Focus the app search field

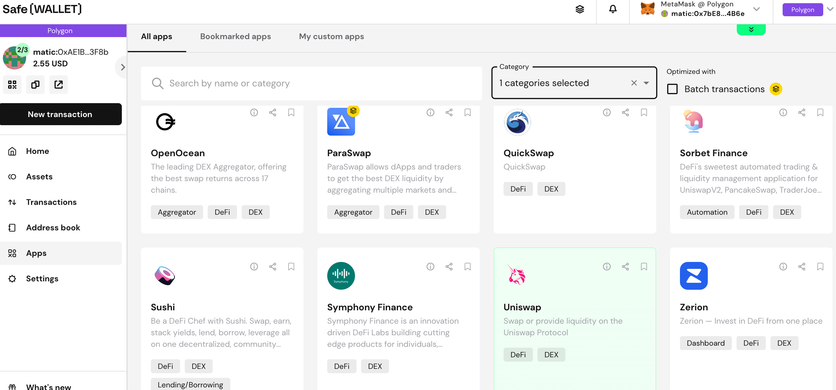point(311,83)
